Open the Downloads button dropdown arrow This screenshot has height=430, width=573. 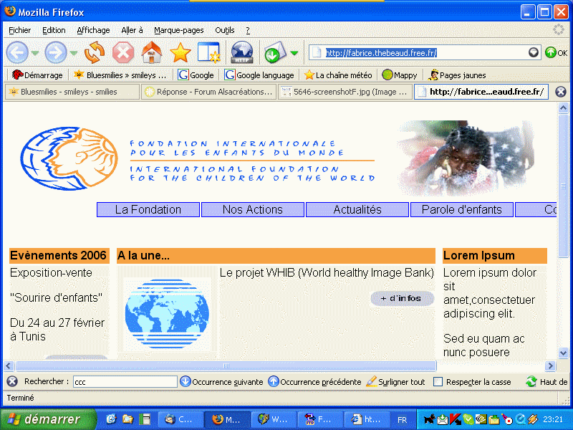coord(294,53)
